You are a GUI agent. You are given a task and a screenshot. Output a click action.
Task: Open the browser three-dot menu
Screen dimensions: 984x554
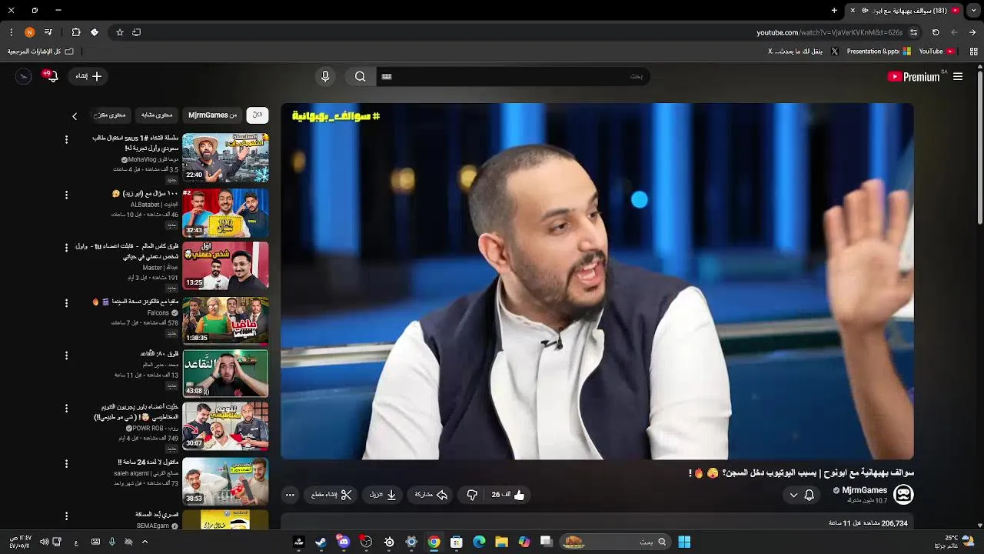point(11,32)
